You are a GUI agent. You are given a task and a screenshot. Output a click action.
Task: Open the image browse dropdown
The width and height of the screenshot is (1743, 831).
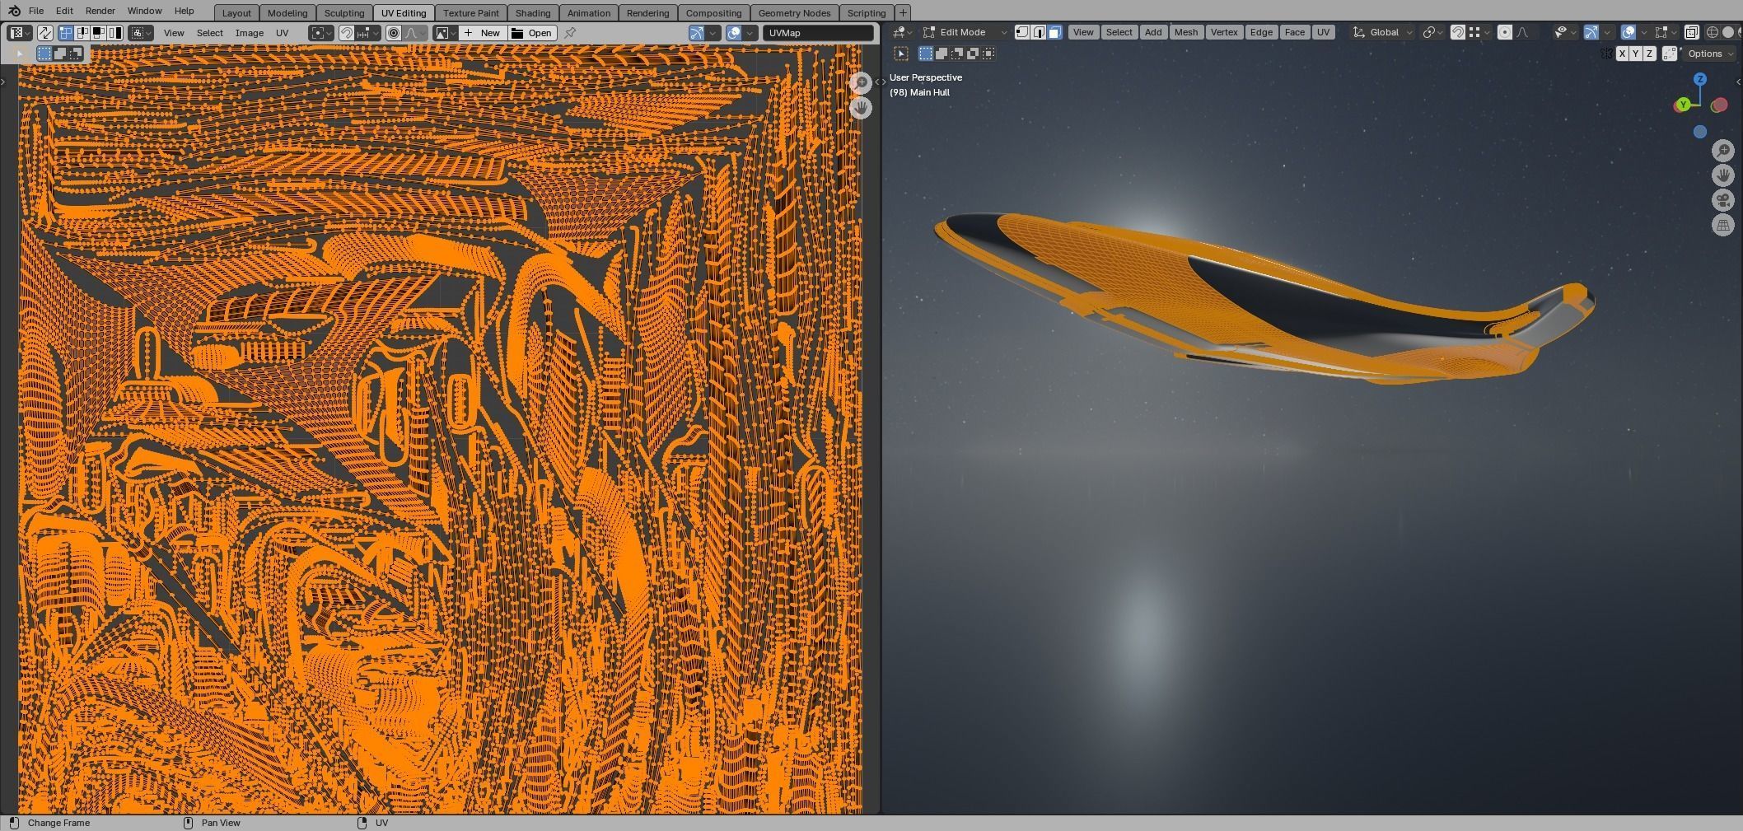point(446,33)
